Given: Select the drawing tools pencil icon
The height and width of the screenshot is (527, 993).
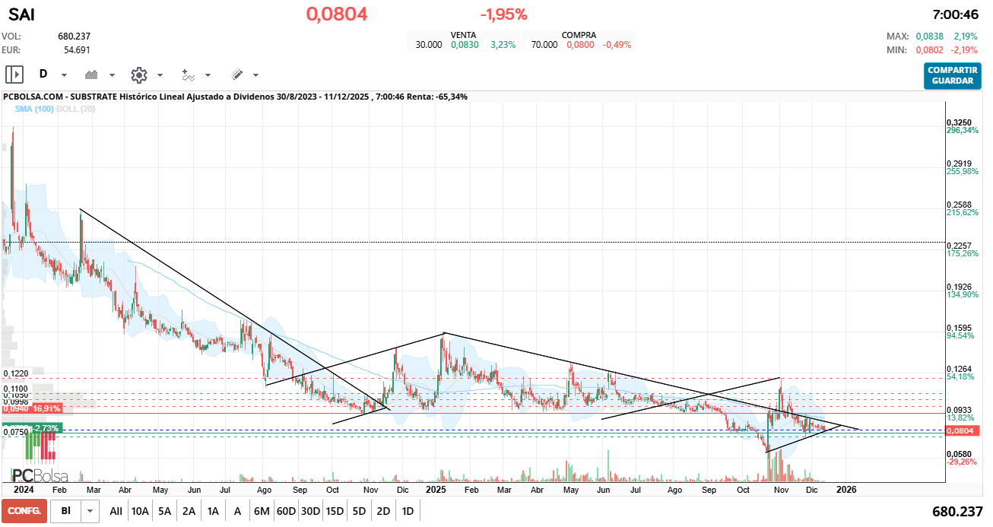Looking at the screenshot, I should pyautogui.click(x=238, y=75).
